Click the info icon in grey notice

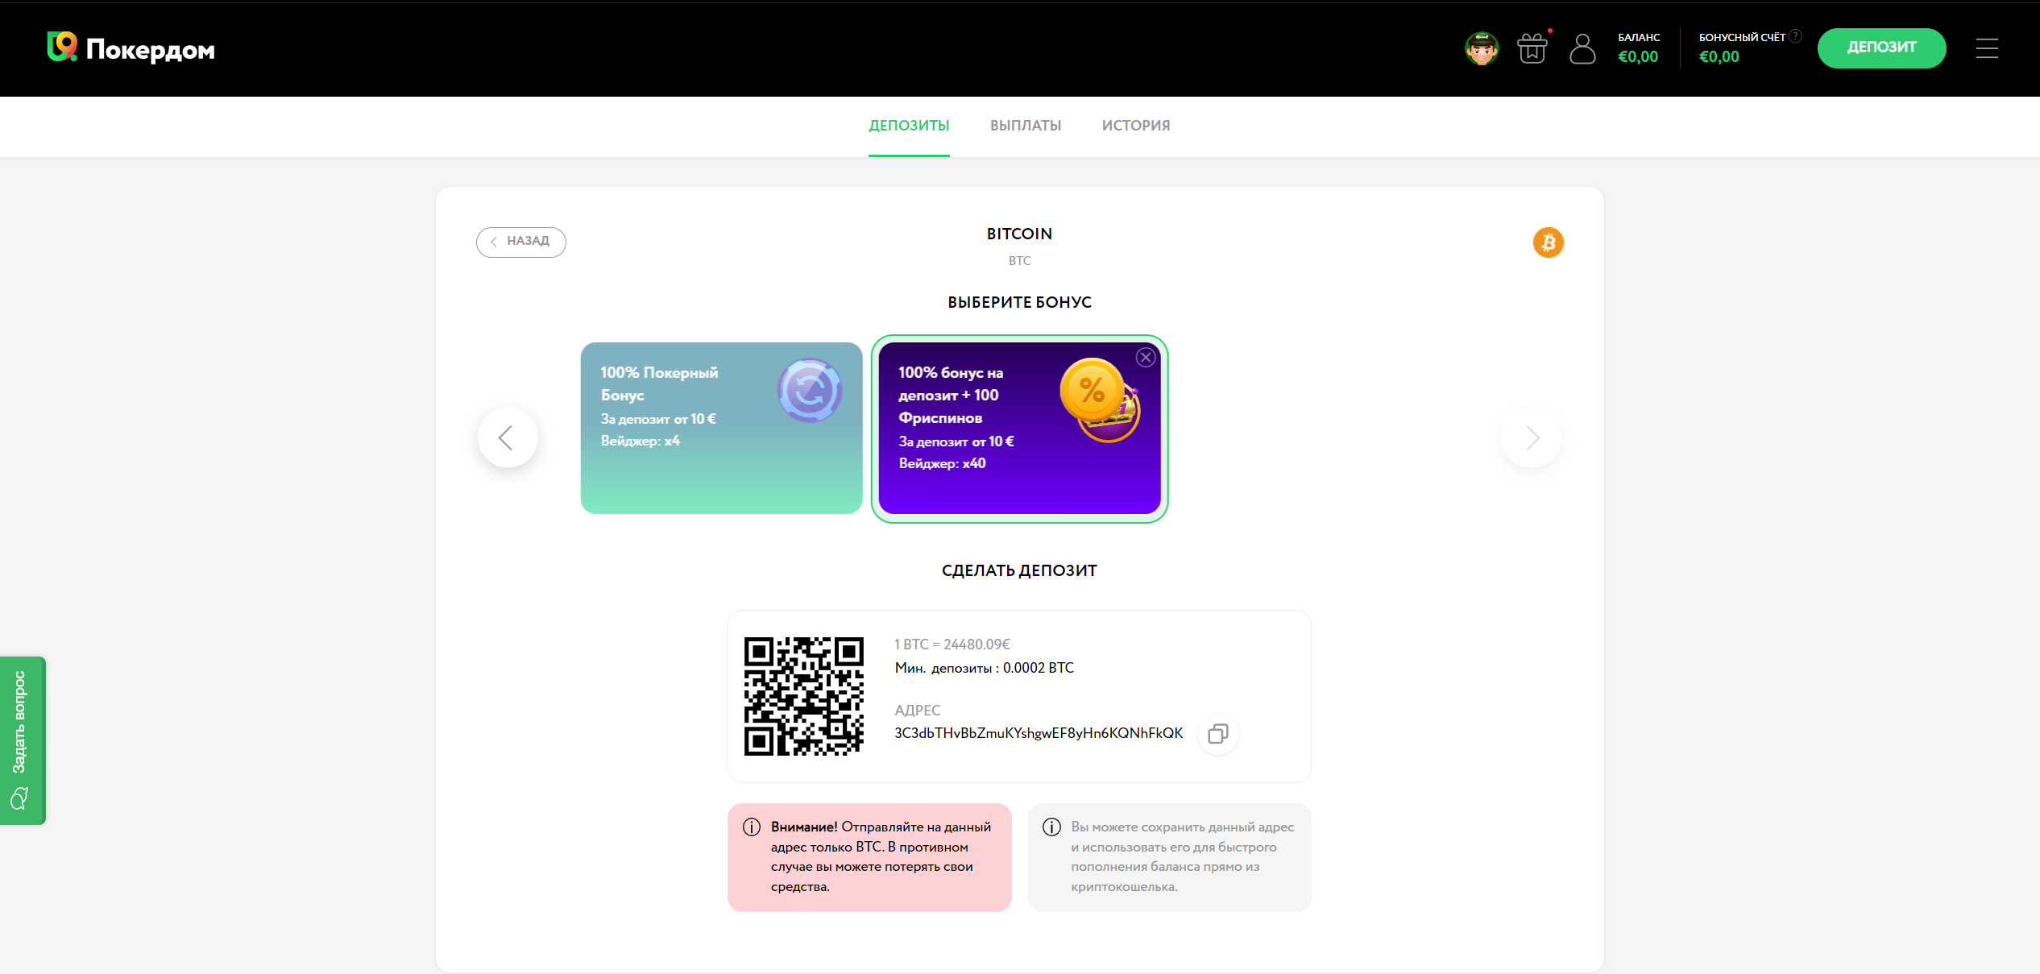[x=1051, y=827]
